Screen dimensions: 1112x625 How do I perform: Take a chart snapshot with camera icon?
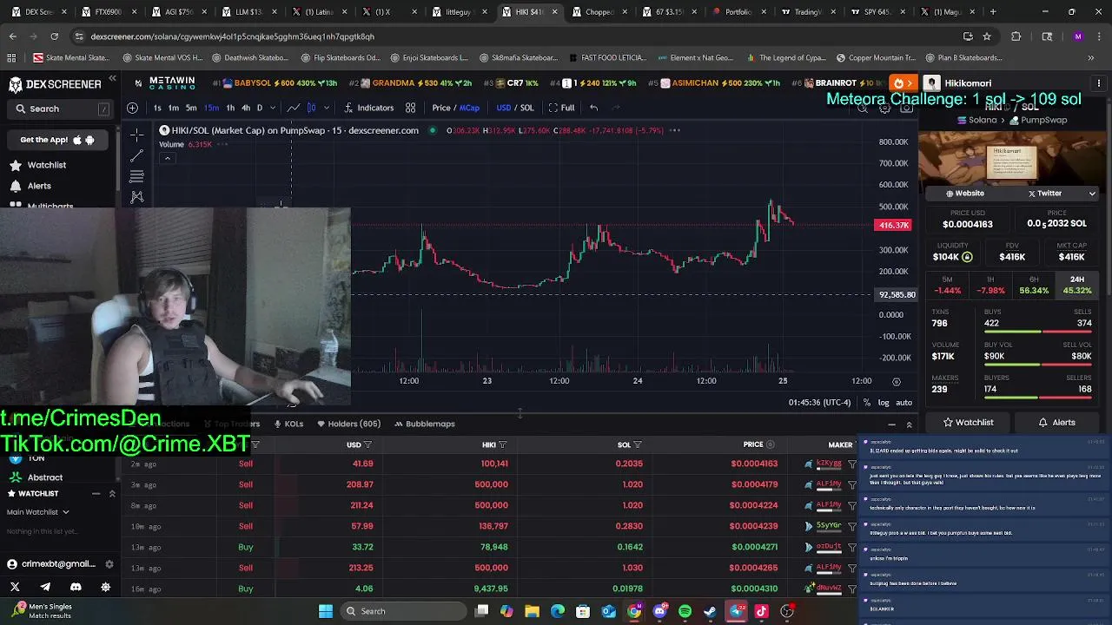[906, 109]
